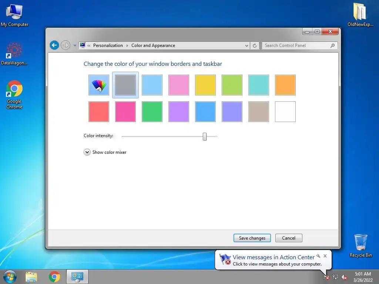Image resolution: width=379 pixels, height=284 pixels.
Task: Expand the address bar history dropdown
Action: pos(246,45)
